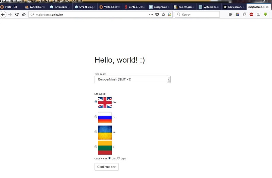Reload the majordomo page

coord(17,15)
